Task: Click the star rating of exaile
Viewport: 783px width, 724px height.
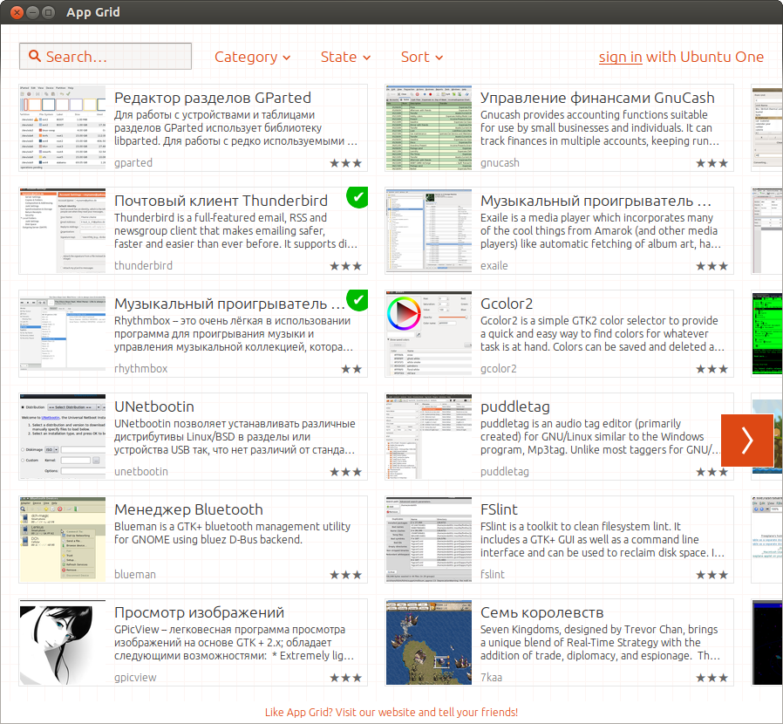Action: [x=712, y=266]
